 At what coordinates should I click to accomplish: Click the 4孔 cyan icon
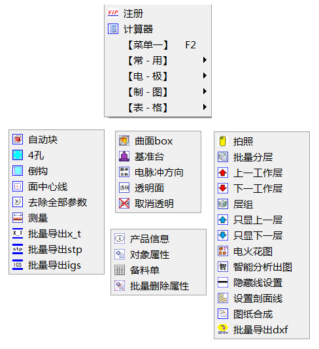click(x=18, y=155)
